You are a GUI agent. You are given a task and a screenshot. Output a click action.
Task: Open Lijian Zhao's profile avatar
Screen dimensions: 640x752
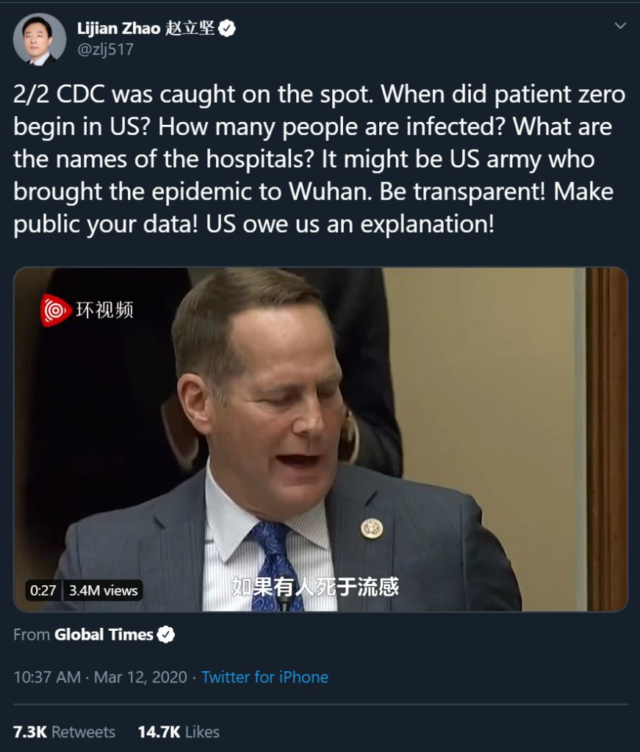pyautogui.click(x=40, y=40)
